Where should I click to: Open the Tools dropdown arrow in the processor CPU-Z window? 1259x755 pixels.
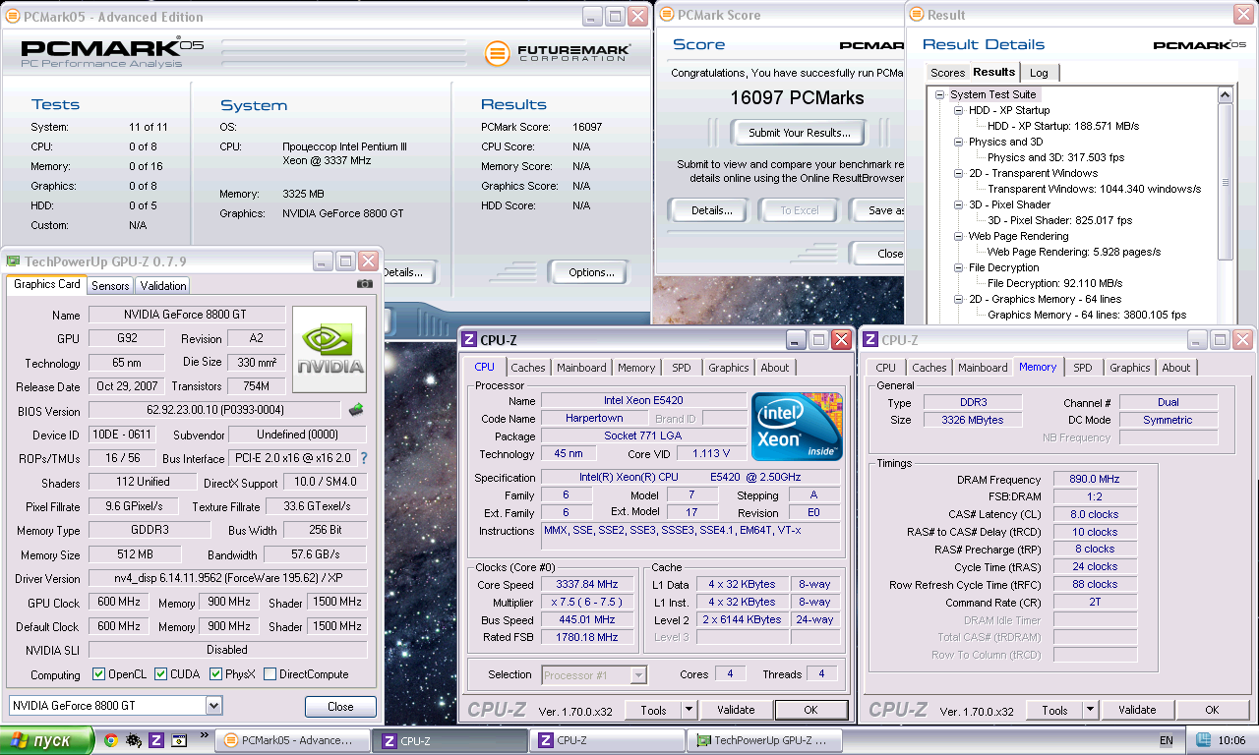[689, 710]
